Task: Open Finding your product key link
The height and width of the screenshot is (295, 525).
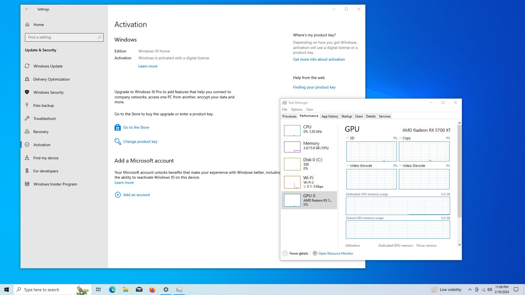Action: (x=314, y=87)
